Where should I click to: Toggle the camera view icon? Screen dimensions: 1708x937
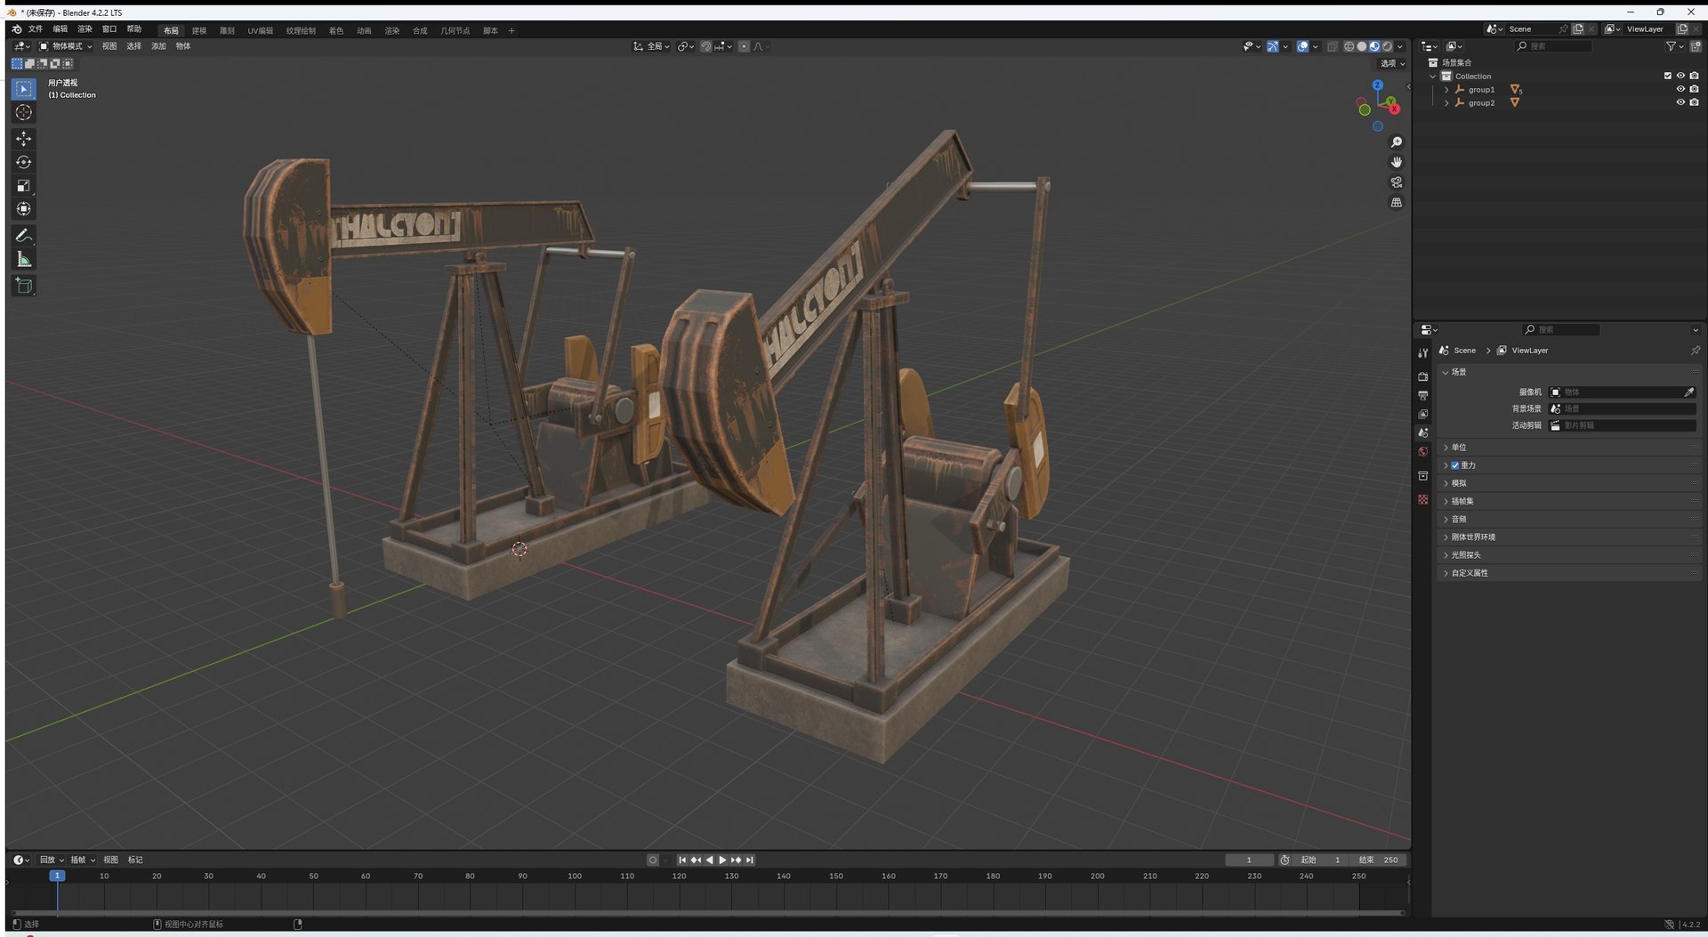click(1397, 182)
